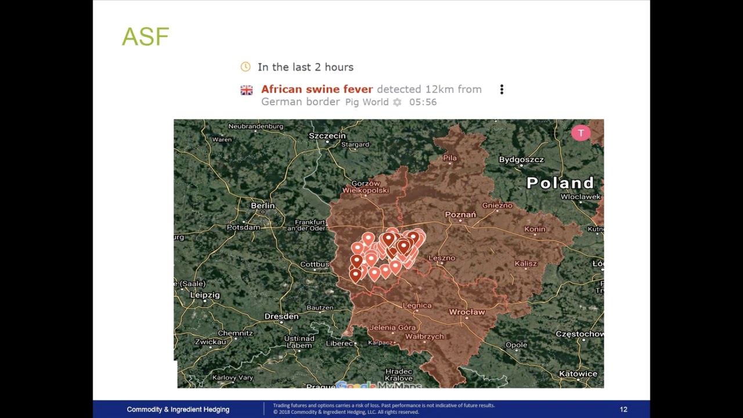Click the Kalisz label on the map
This screenshot has width=743, height=418.
click(x=525, y=264)
